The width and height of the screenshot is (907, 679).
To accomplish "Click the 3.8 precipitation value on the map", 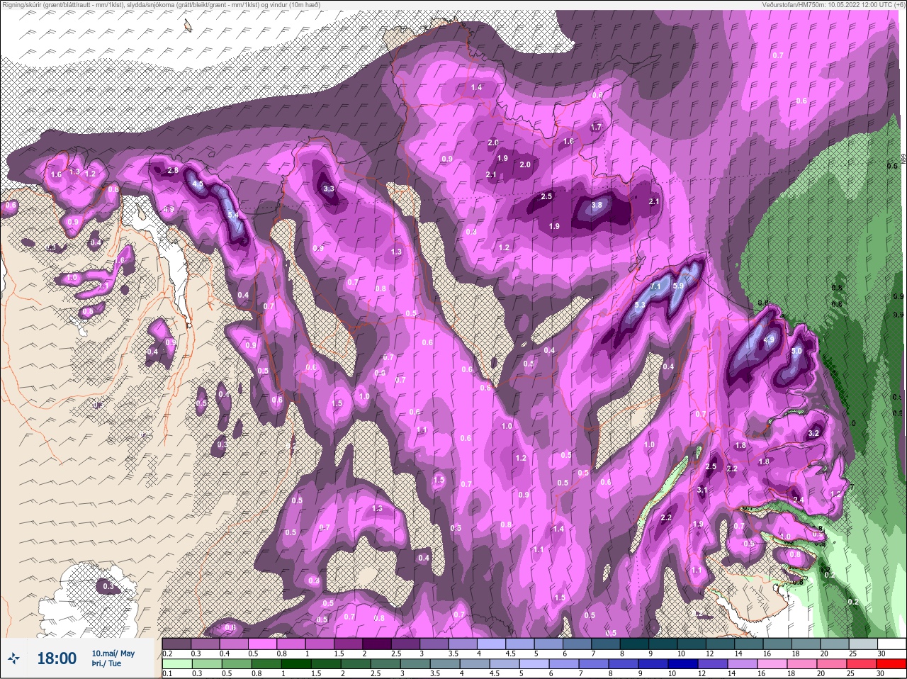I will tap(597, 205).
